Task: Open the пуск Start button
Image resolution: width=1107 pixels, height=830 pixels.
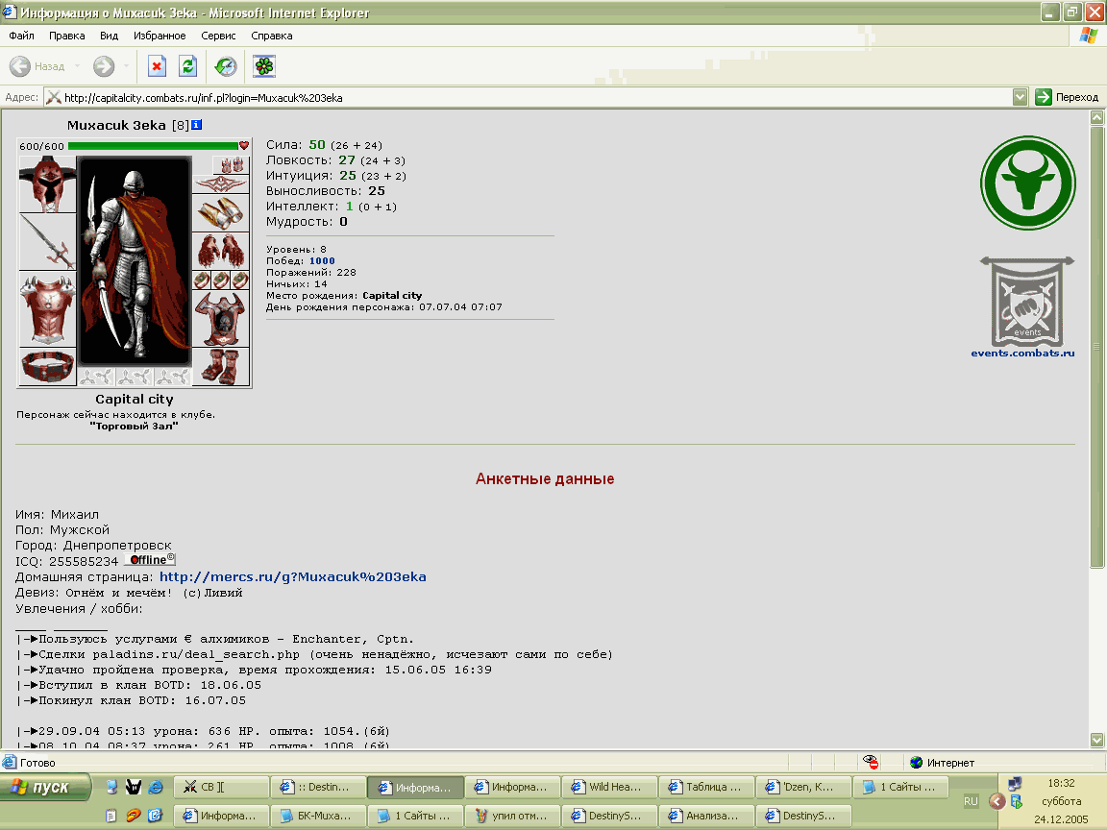Action: [x=45, y=787]
